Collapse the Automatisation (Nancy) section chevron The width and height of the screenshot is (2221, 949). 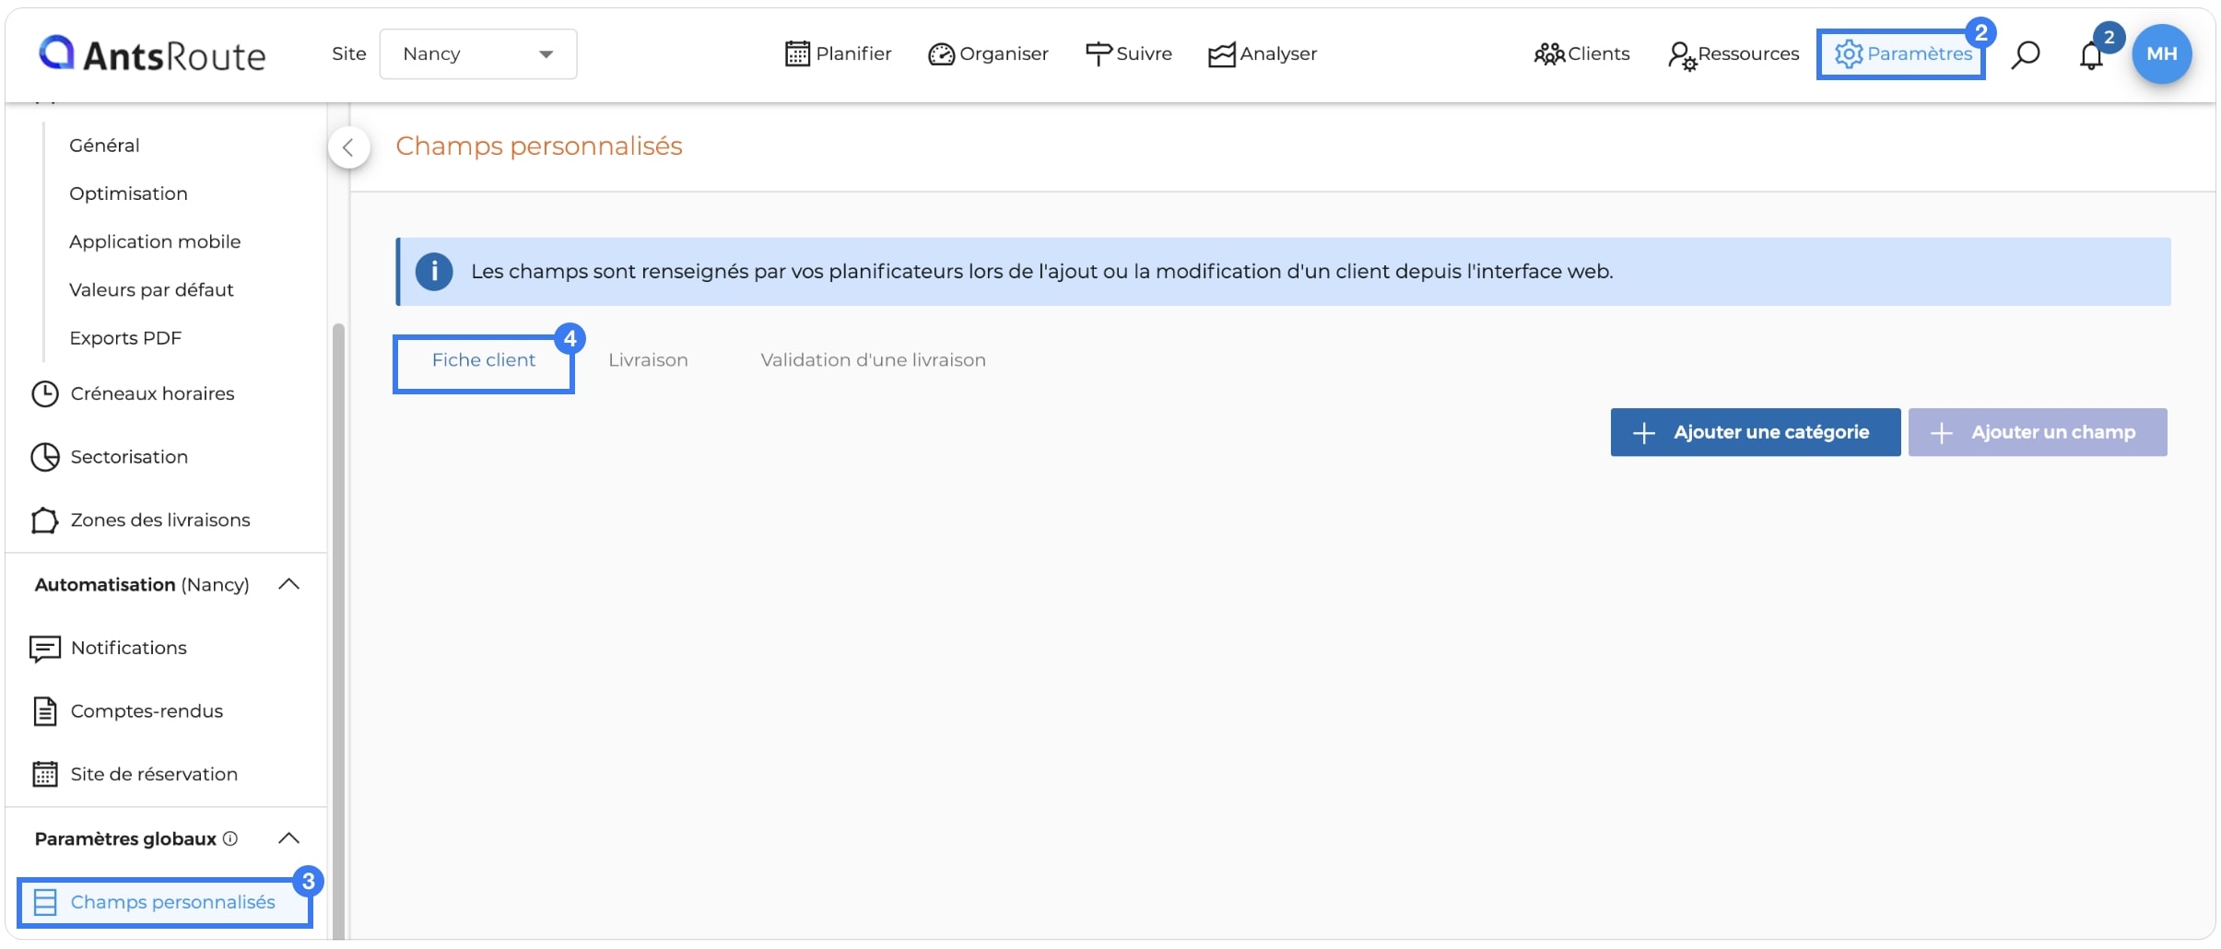click(x=289, y=584)
